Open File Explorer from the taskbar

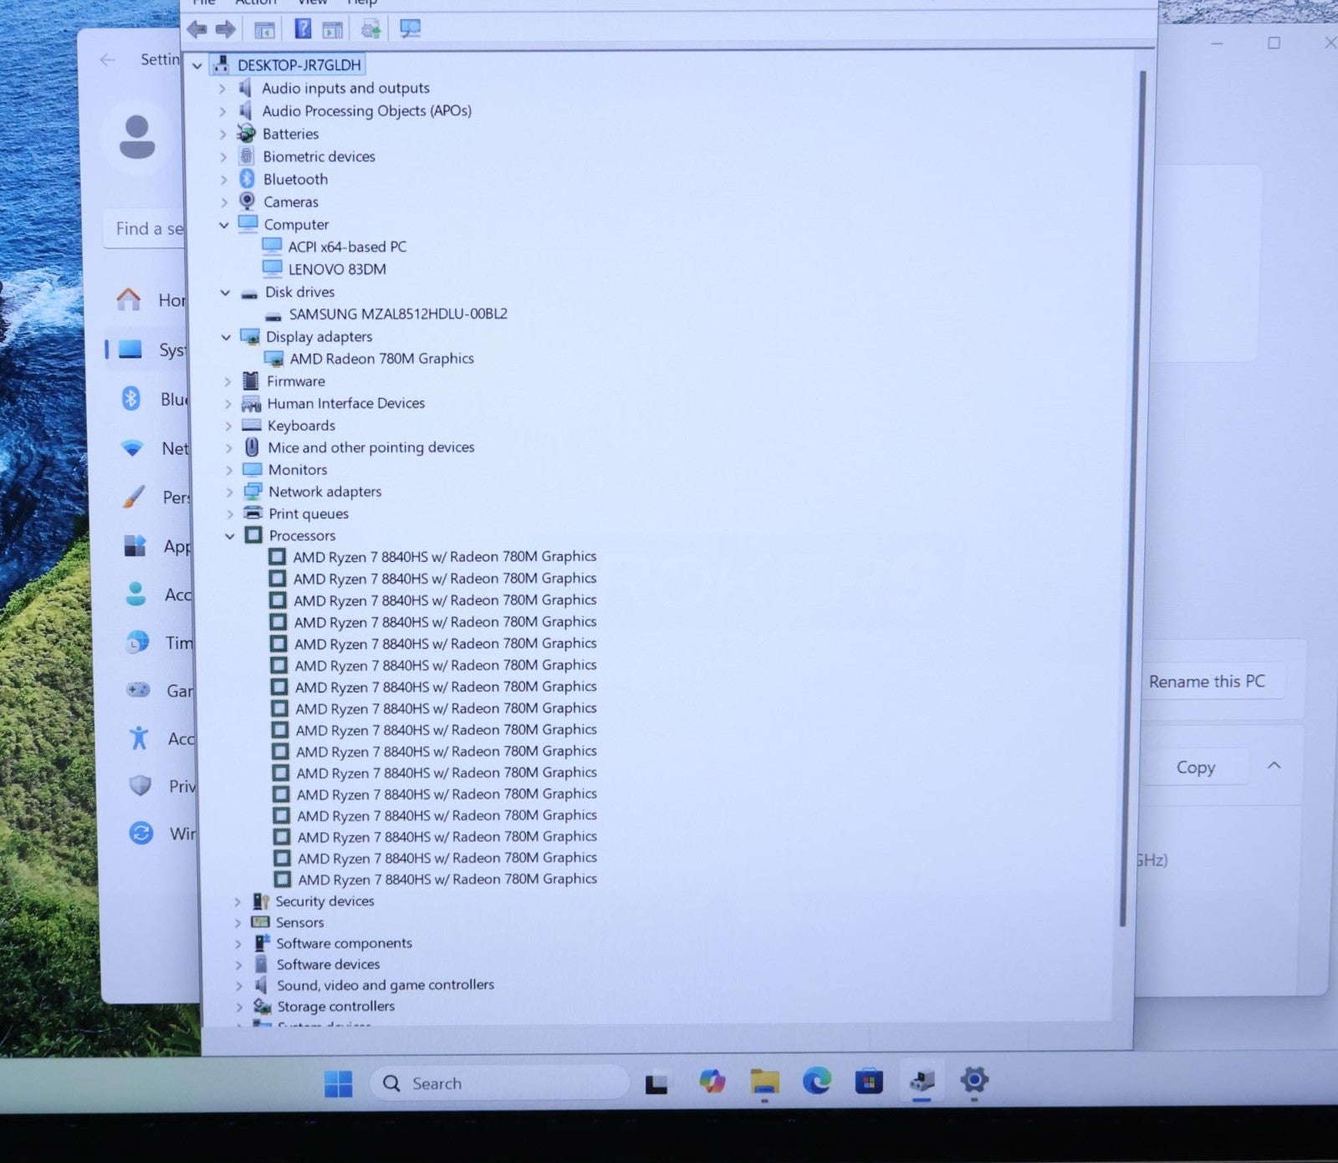(764, 1082)
